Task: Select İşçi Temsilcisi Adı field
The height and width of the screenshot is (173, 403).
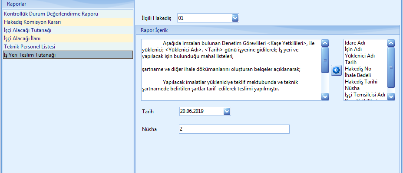Action: [x=364, y=95]
